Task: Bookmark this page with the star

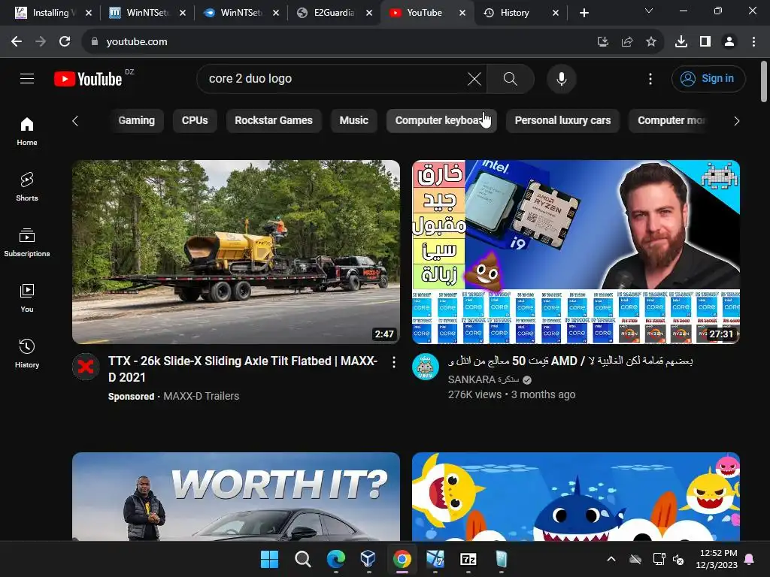Action: tap(650, 42)
